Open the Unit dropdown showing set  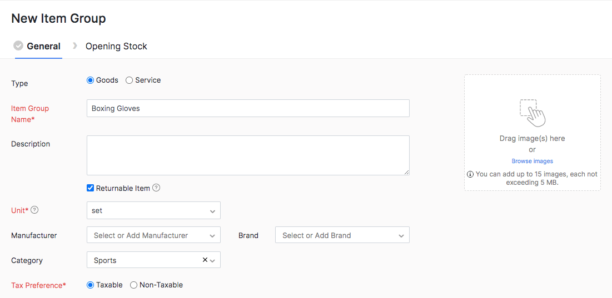(x=153, y=210)
